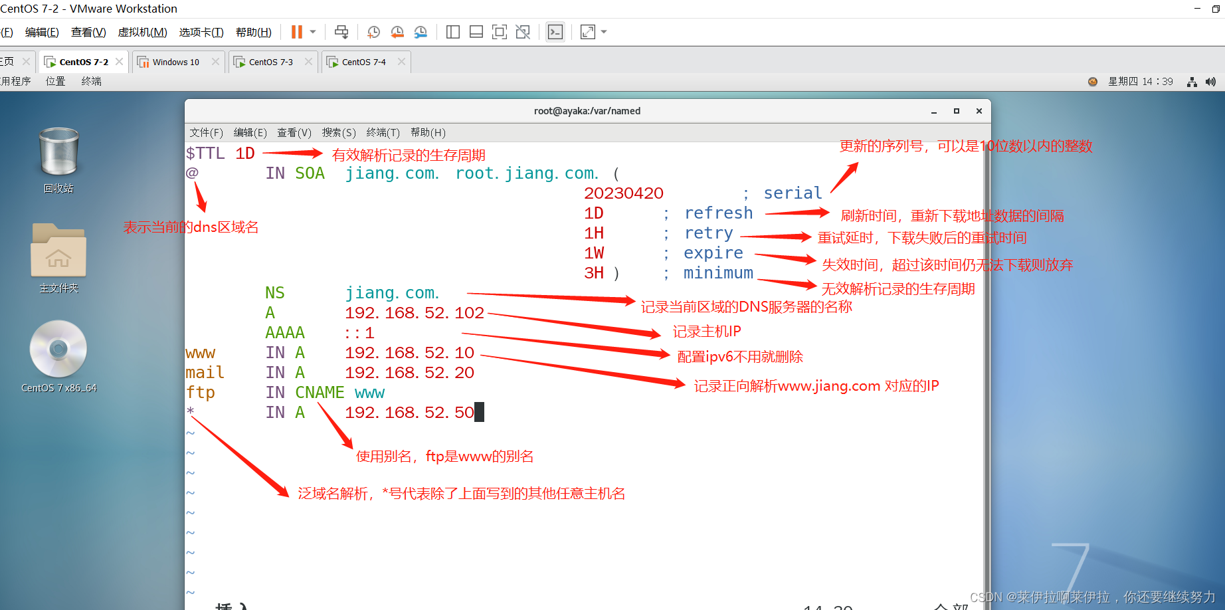Click the send Ctrl+Alt+Del toolbar icon
This screenshot has height=610, width=1225.
[341, 32]
